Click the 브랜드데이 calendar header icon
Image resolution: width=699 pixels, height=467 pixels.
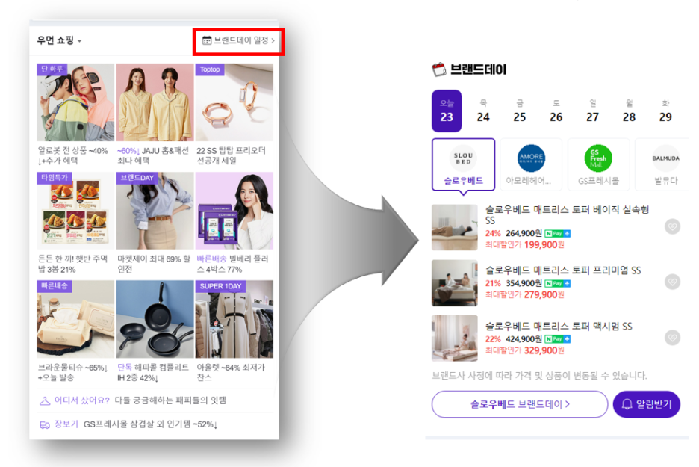tap(439, 69)
